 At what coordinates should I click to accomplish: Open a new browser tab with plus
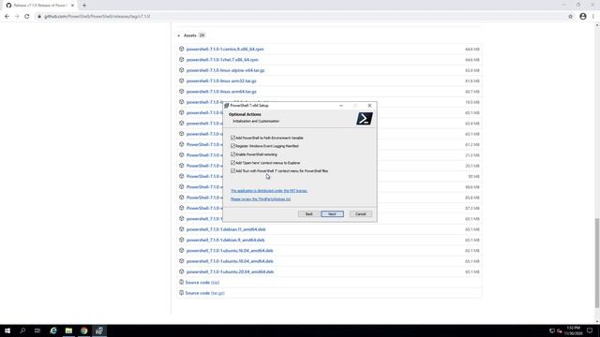[84, 6]
